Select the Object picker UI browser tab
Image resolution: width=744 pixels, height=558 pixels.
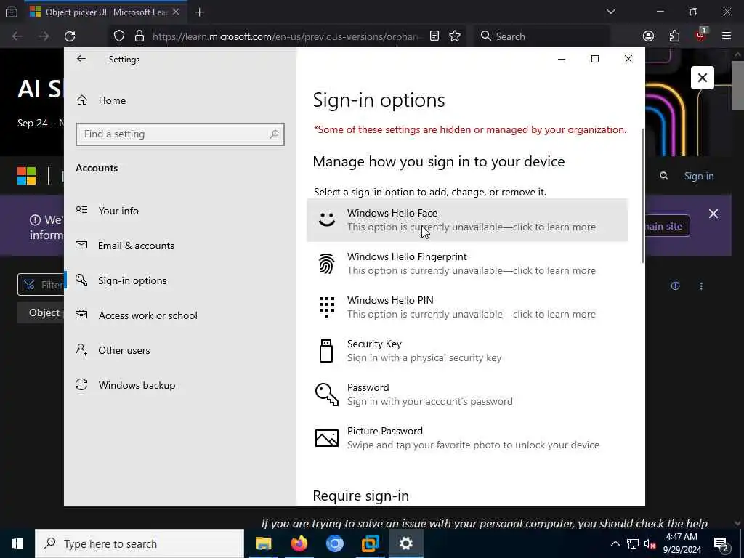(105, 12)
